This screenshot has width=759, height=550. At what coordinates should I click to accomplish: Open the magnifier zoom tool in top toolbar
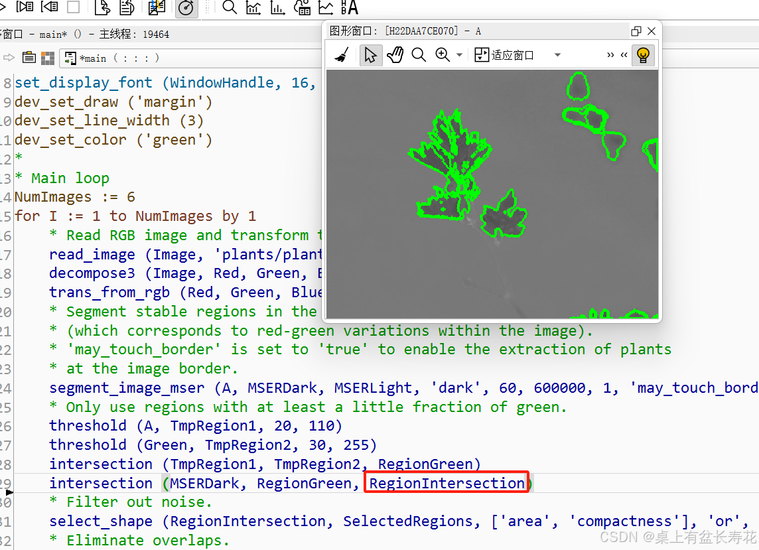click(x=230, y=7)
